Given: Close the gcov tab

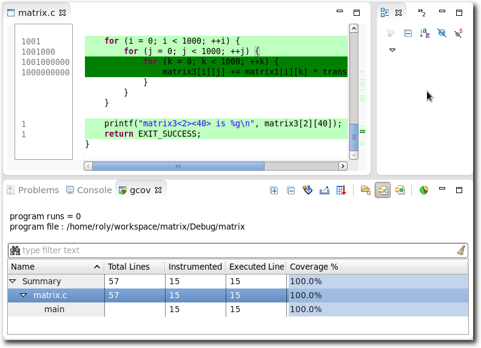Looking at the screenshot, I should (x=158, y=191).
